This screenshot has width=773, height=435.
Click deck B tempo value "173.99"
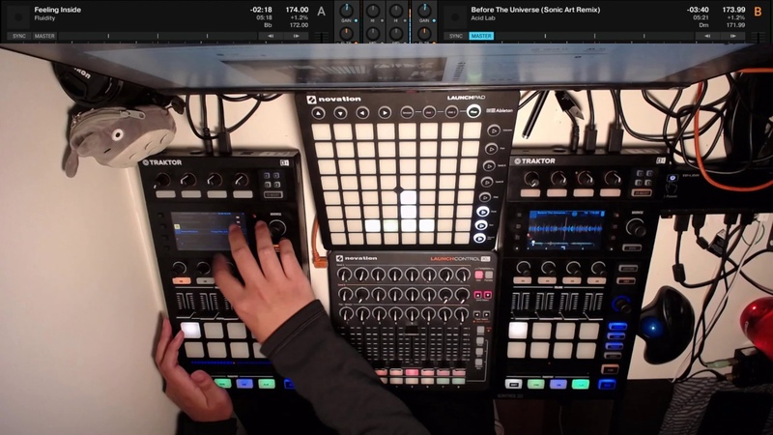[733, 10]
